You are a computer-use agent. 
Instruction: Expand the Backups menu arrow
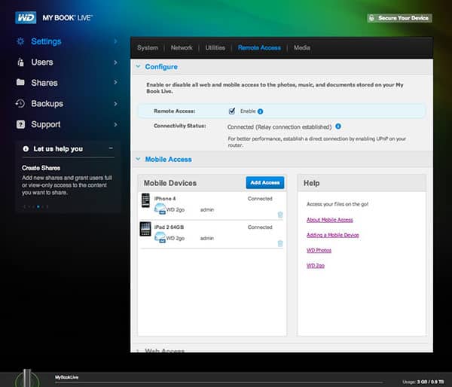tap(115, 103)
